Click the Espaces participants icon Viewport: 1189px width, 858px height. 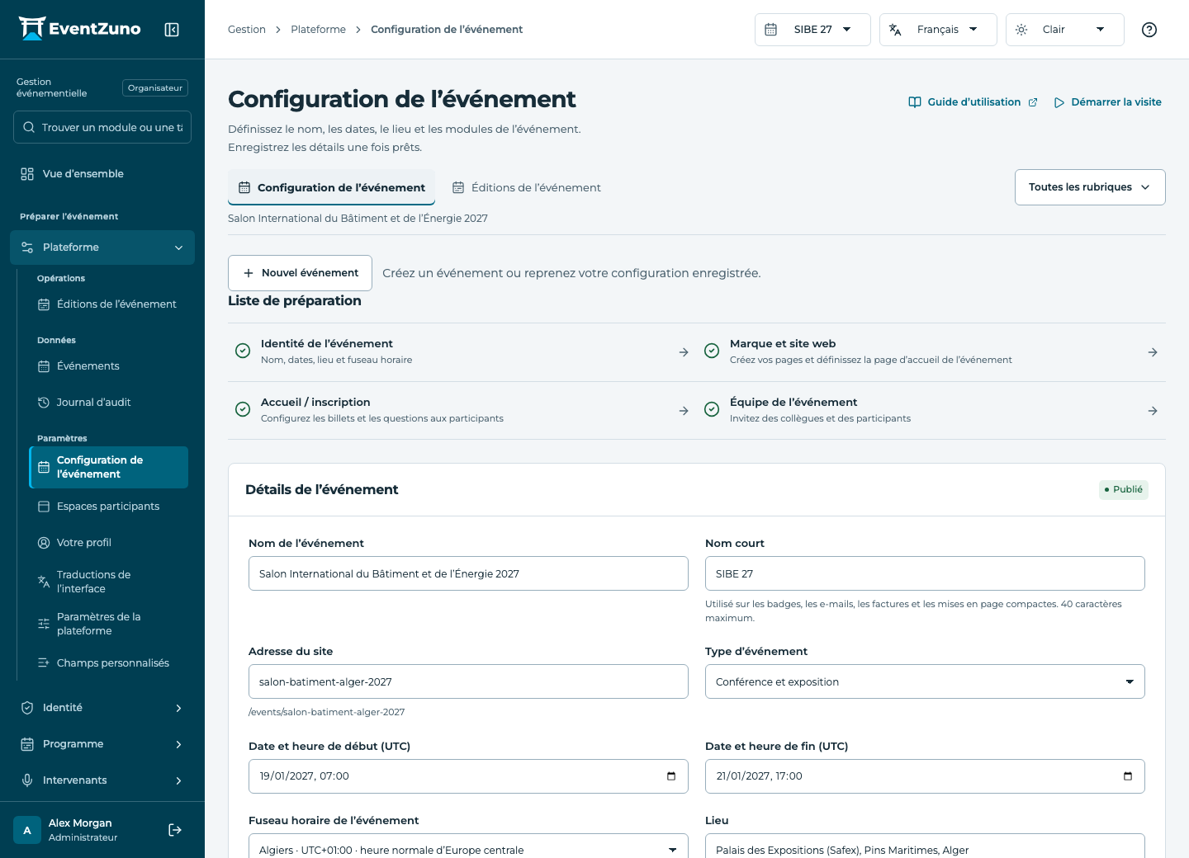[44, 507]
